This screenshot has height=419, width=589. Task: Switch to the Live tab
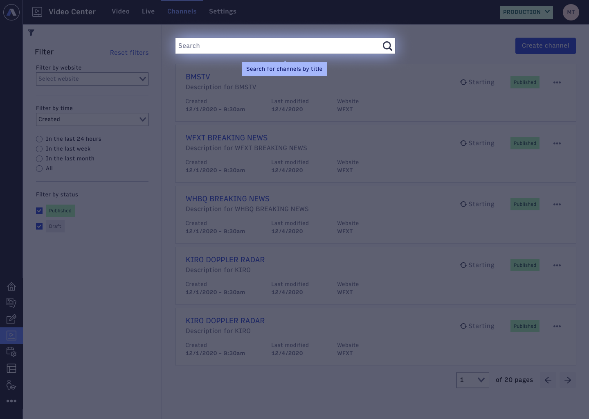[148, 11]
